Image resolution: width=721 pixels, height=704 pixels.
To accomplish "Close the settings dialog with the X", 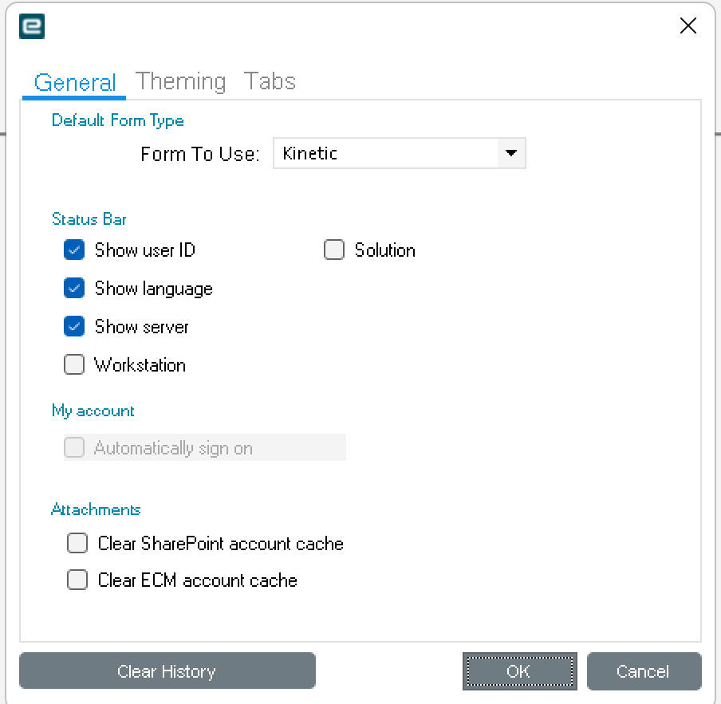I will (688, 26).
